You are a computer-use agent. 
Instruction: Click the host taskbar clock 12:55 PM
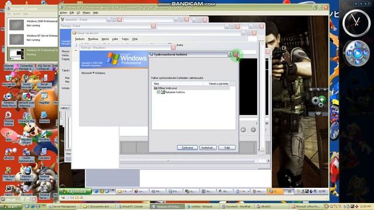[x=365, y=206]
